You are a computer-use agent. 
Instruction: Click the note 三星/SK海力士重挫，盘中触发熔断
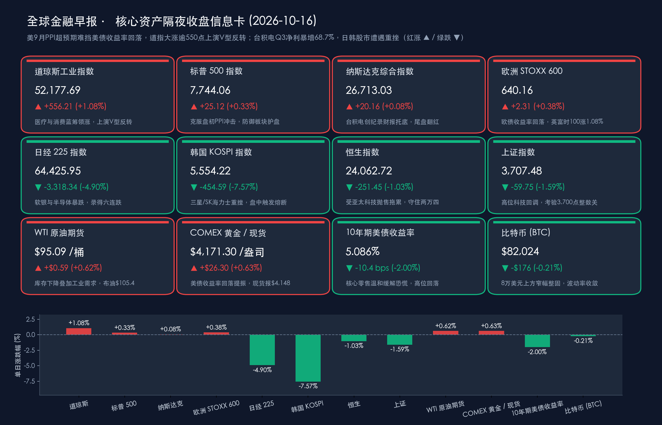238,202
